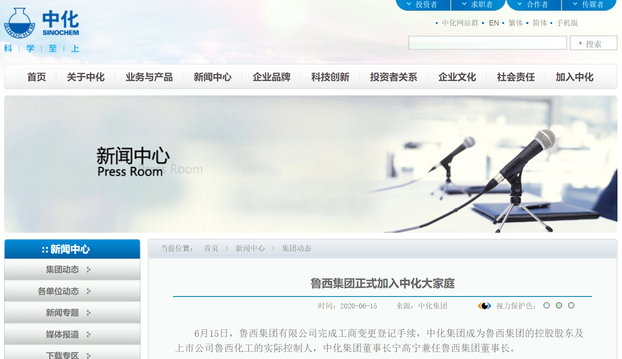Click the arrow icon next to 新闻专题
This screenshot has width=622, height=359.
pos(89,313)
